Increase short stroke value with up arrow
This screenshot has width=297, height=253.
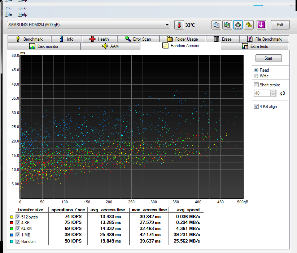pyautogui.click(x=273, y=91)
